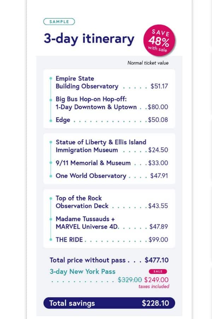The width and height of the screenshot is (212, 319).
Task: Open Statue of Liberty & Ellis Island item
Action: [x=101, y=146]
